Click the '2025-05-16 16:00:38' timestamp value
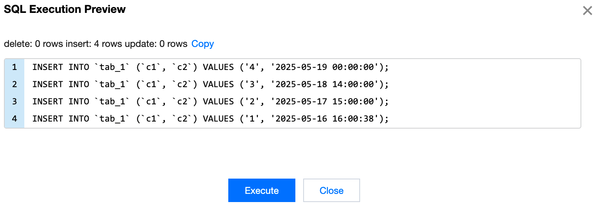Viewport: 597px width, 204px height. pyautogui.click(x=326, y=118)
